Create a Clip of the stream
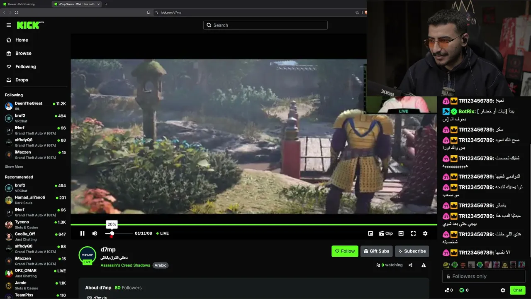The image size is (531, 299). click(386, 233)
